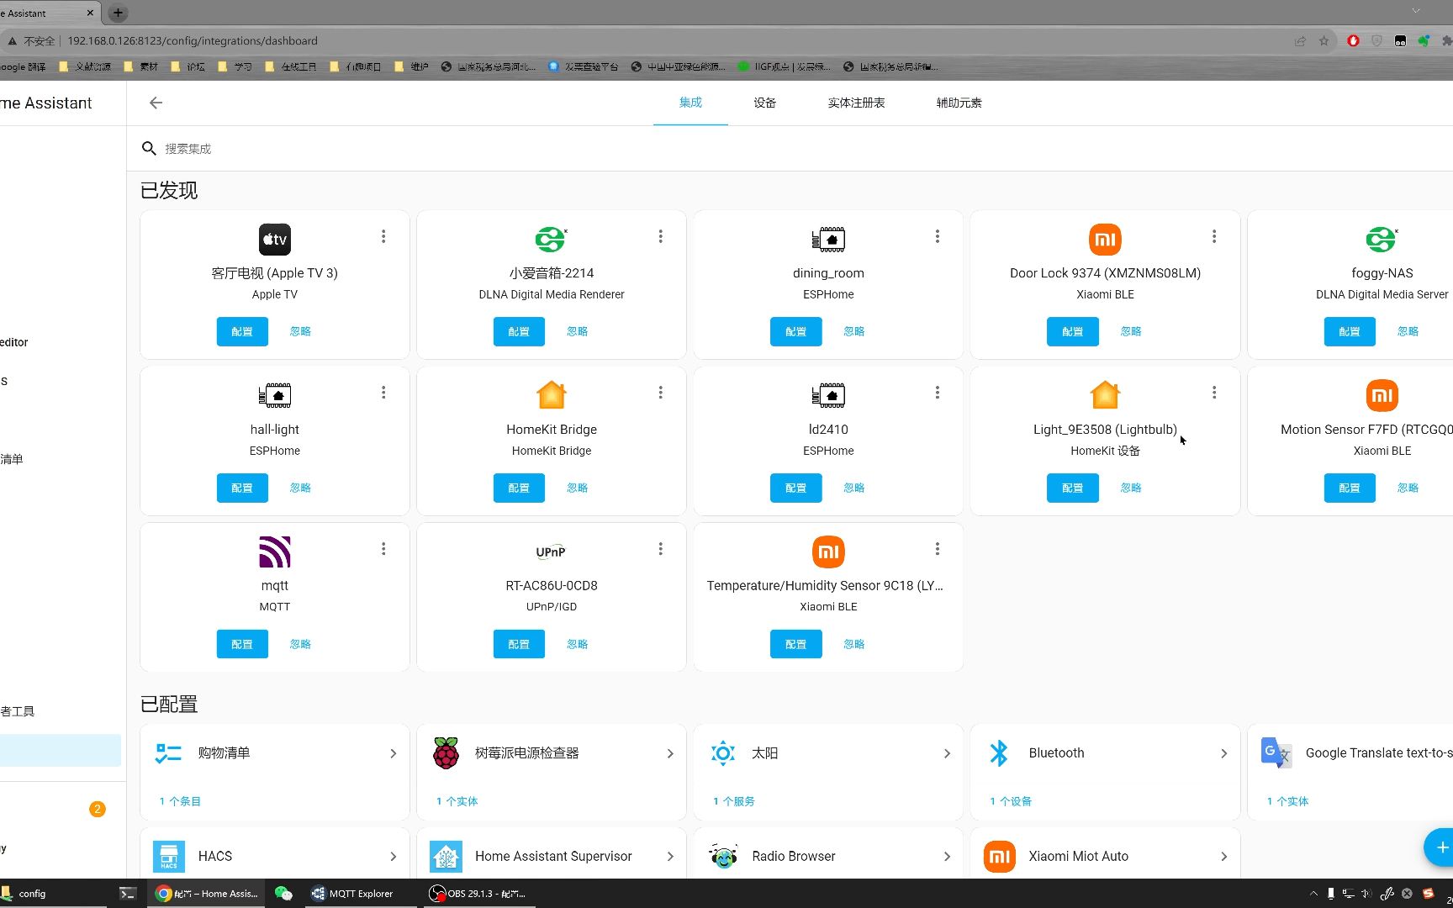Open the more menu for 小爱音箱-2214 card

661,237
